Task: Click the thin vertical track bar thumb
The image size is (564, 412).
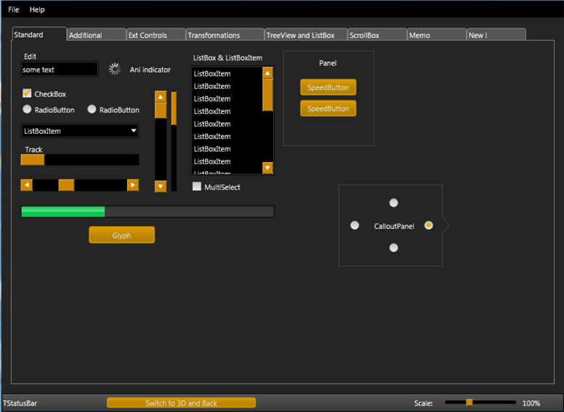Action: click(x=174, y=108)
